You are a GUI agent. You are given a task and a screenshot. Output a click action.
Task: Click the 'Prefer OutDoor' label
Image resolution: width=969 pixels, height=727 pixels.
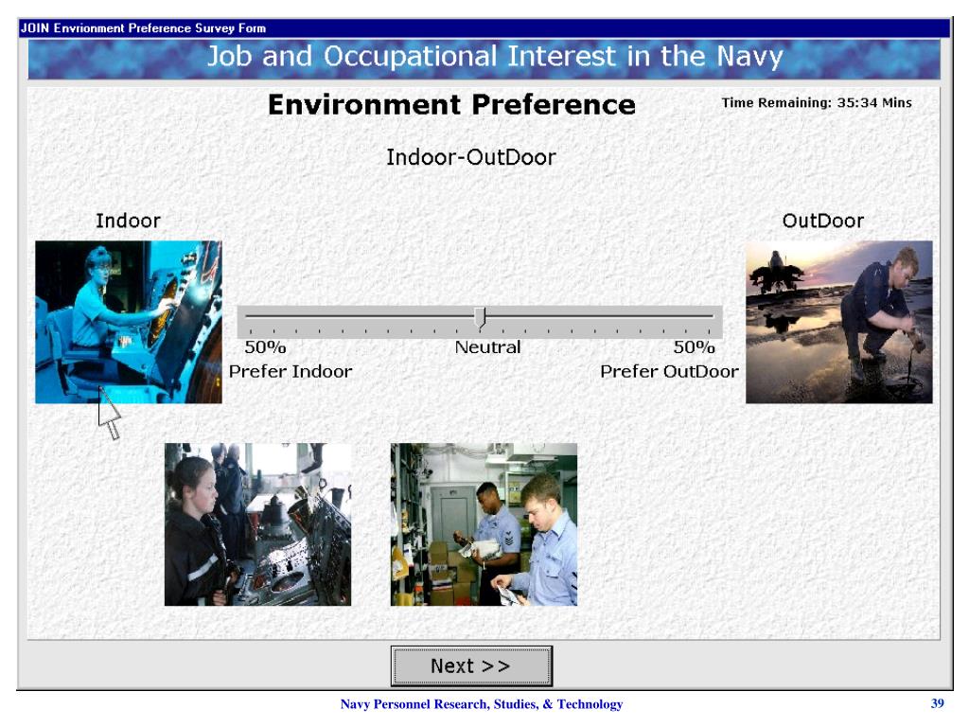(x=669, y=371)
